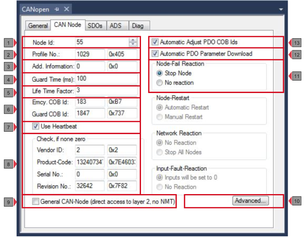Click the Guard Time (ms) field
This screenshot has height=238, width=305.
pos(106,79)
